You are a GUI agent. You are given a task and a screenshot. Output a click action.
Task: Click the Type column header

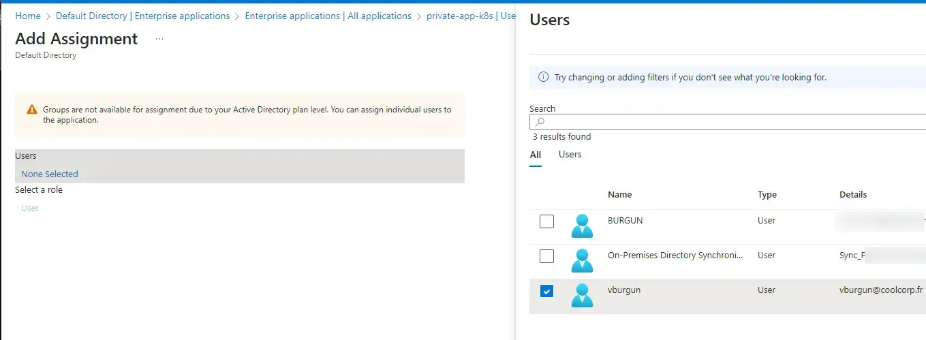767,194
